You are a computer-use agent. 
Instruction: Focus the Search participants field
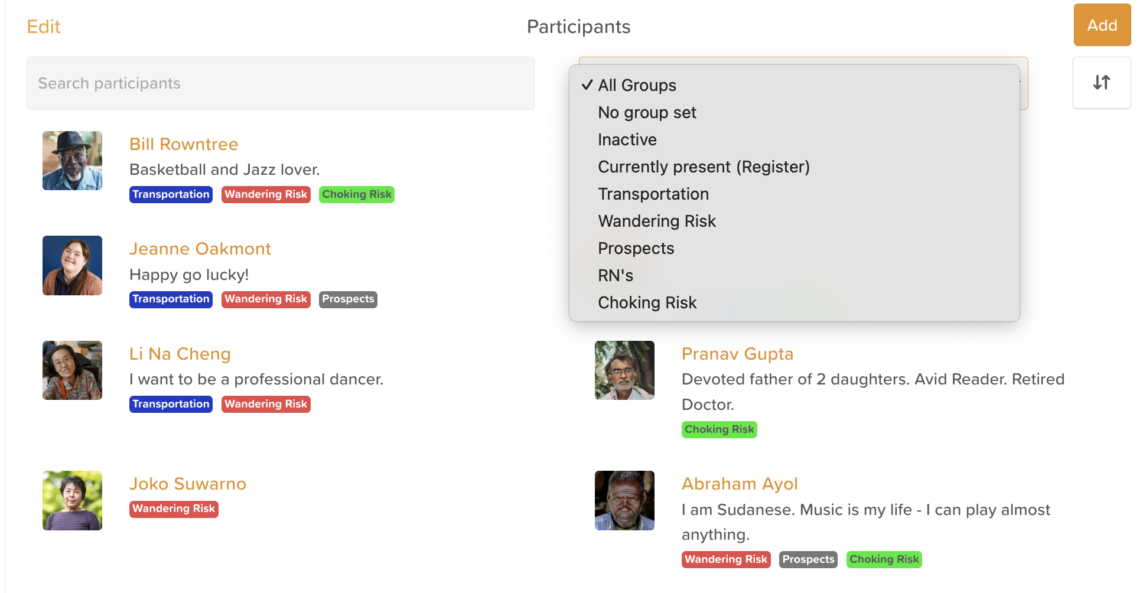280,83
